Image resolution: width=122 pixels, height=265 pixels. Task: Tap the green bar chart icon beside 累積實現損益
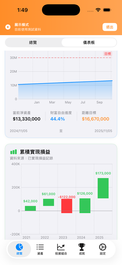click(13, 152)
